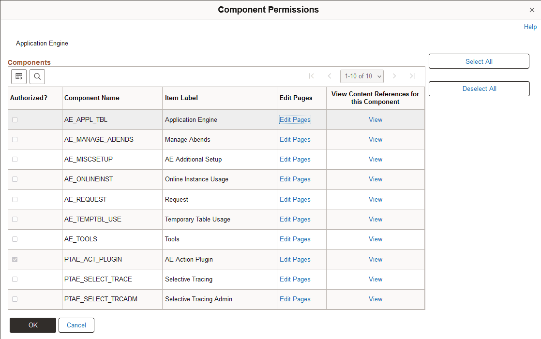
Task: Close the Component Permissions dialog
Action: pos(532,10)
